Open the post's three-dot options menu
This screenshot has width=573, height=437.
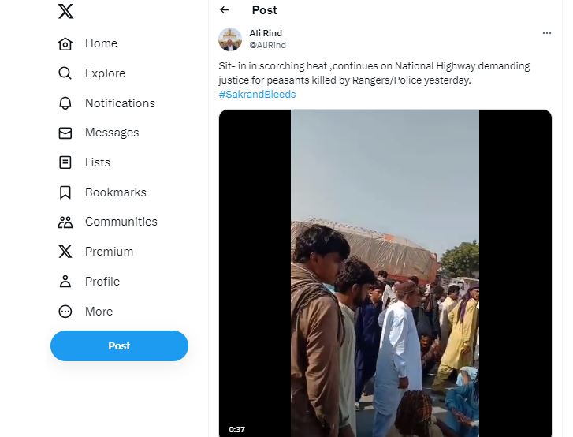[547, 33]
